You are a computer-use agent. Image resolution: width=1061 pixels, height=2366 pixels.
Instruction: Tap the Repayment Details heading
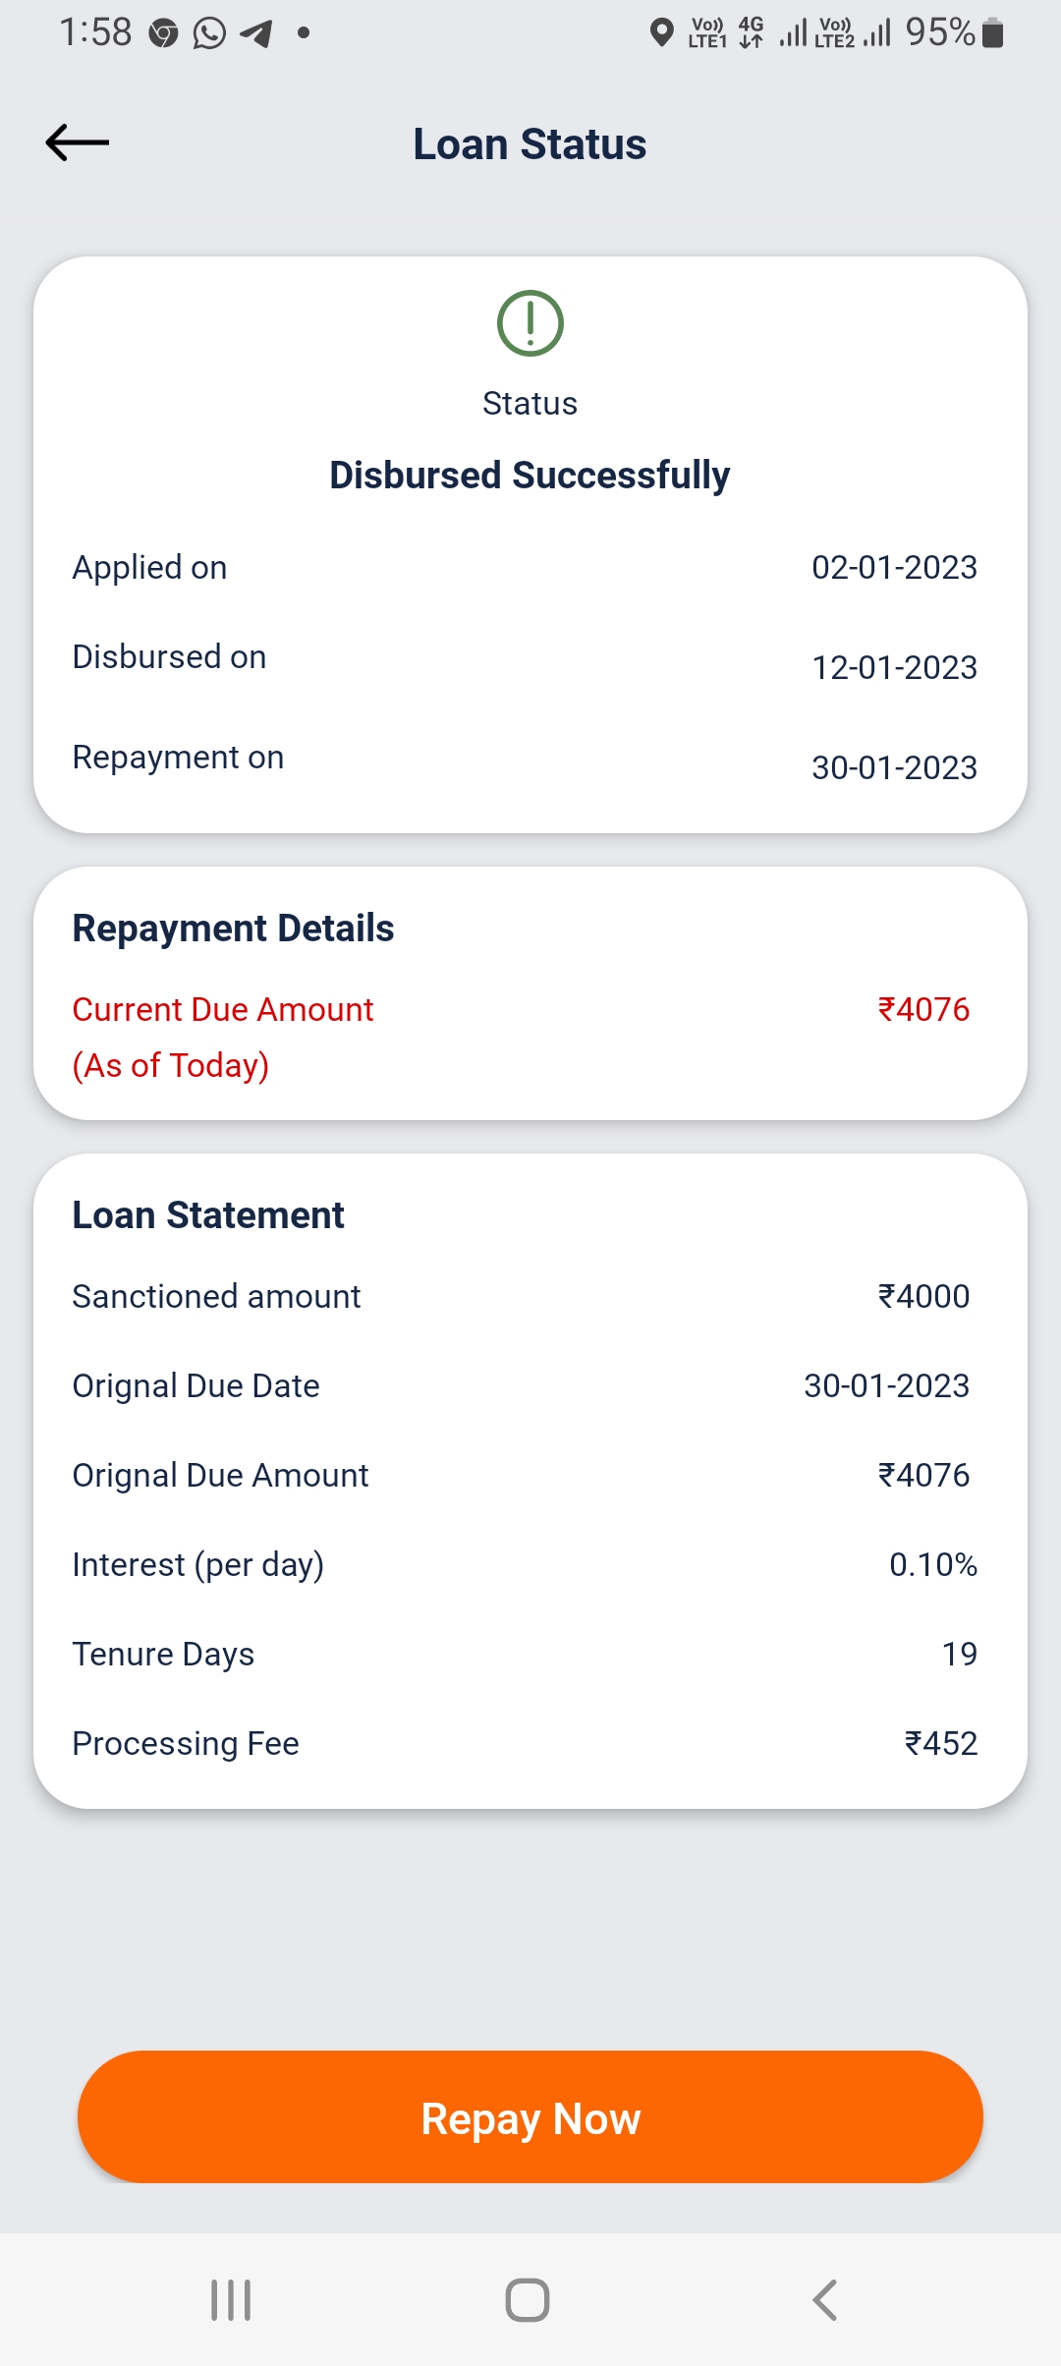coord(233,929)
